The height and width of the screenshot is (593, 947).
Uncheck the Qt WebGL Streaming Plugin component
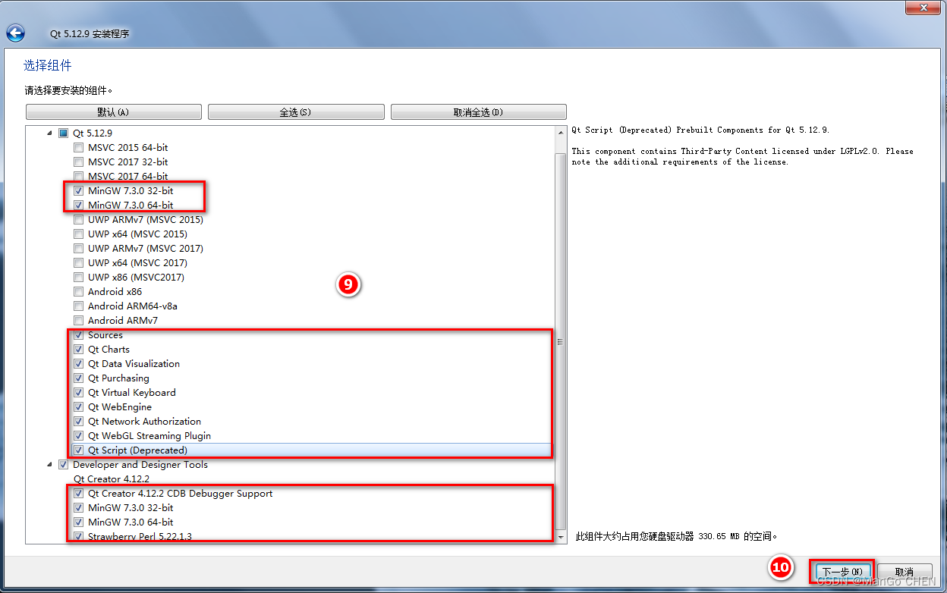coord(79,435)
